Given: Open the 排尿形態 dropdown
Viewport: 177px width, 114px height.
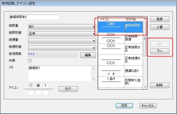Looking at the screenshot, I should [62, 34].
